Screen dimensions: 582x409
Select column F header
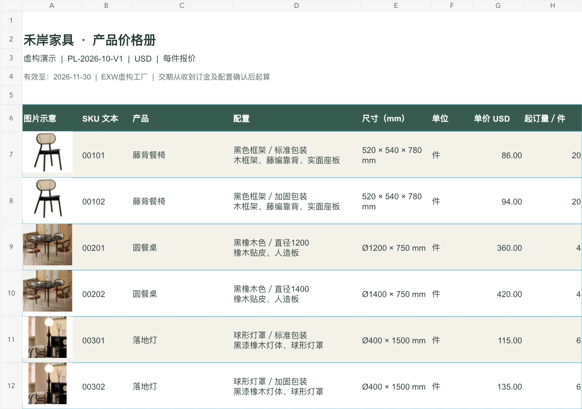(x=452, y=6)
